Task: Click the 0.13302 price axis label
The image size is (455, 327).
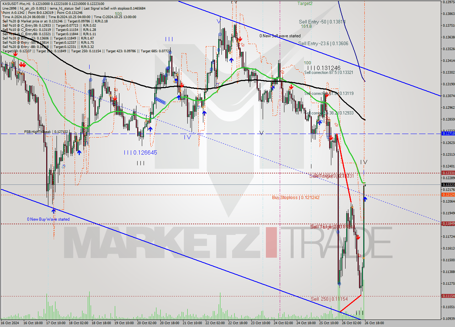Action: coord(448,72)
